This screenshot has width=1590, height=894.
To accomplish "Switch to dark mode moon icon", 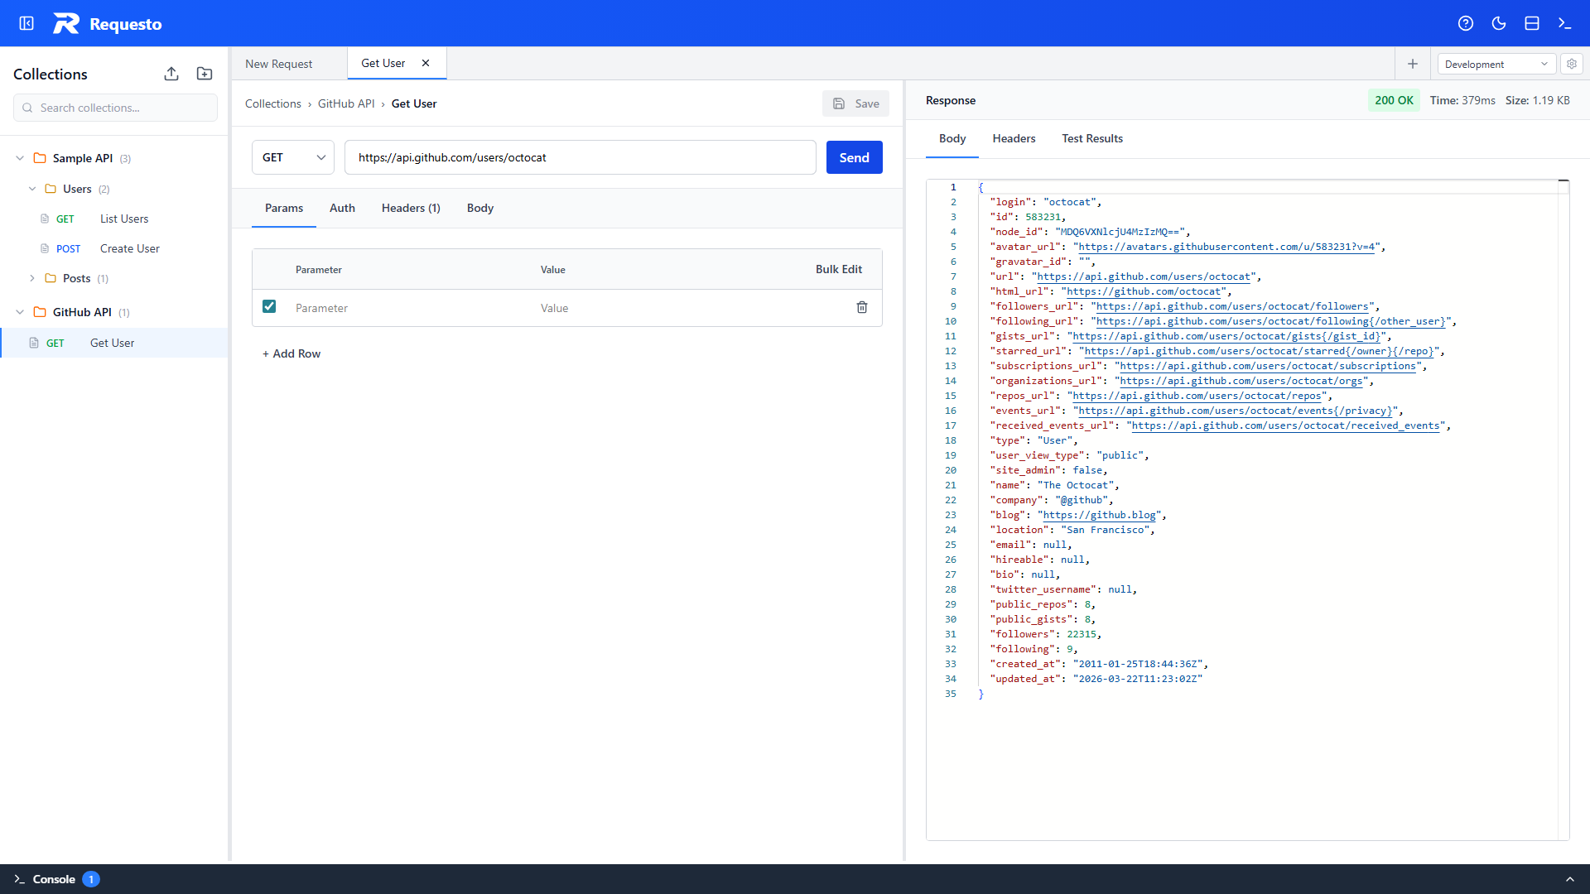I will point(1499,23).
